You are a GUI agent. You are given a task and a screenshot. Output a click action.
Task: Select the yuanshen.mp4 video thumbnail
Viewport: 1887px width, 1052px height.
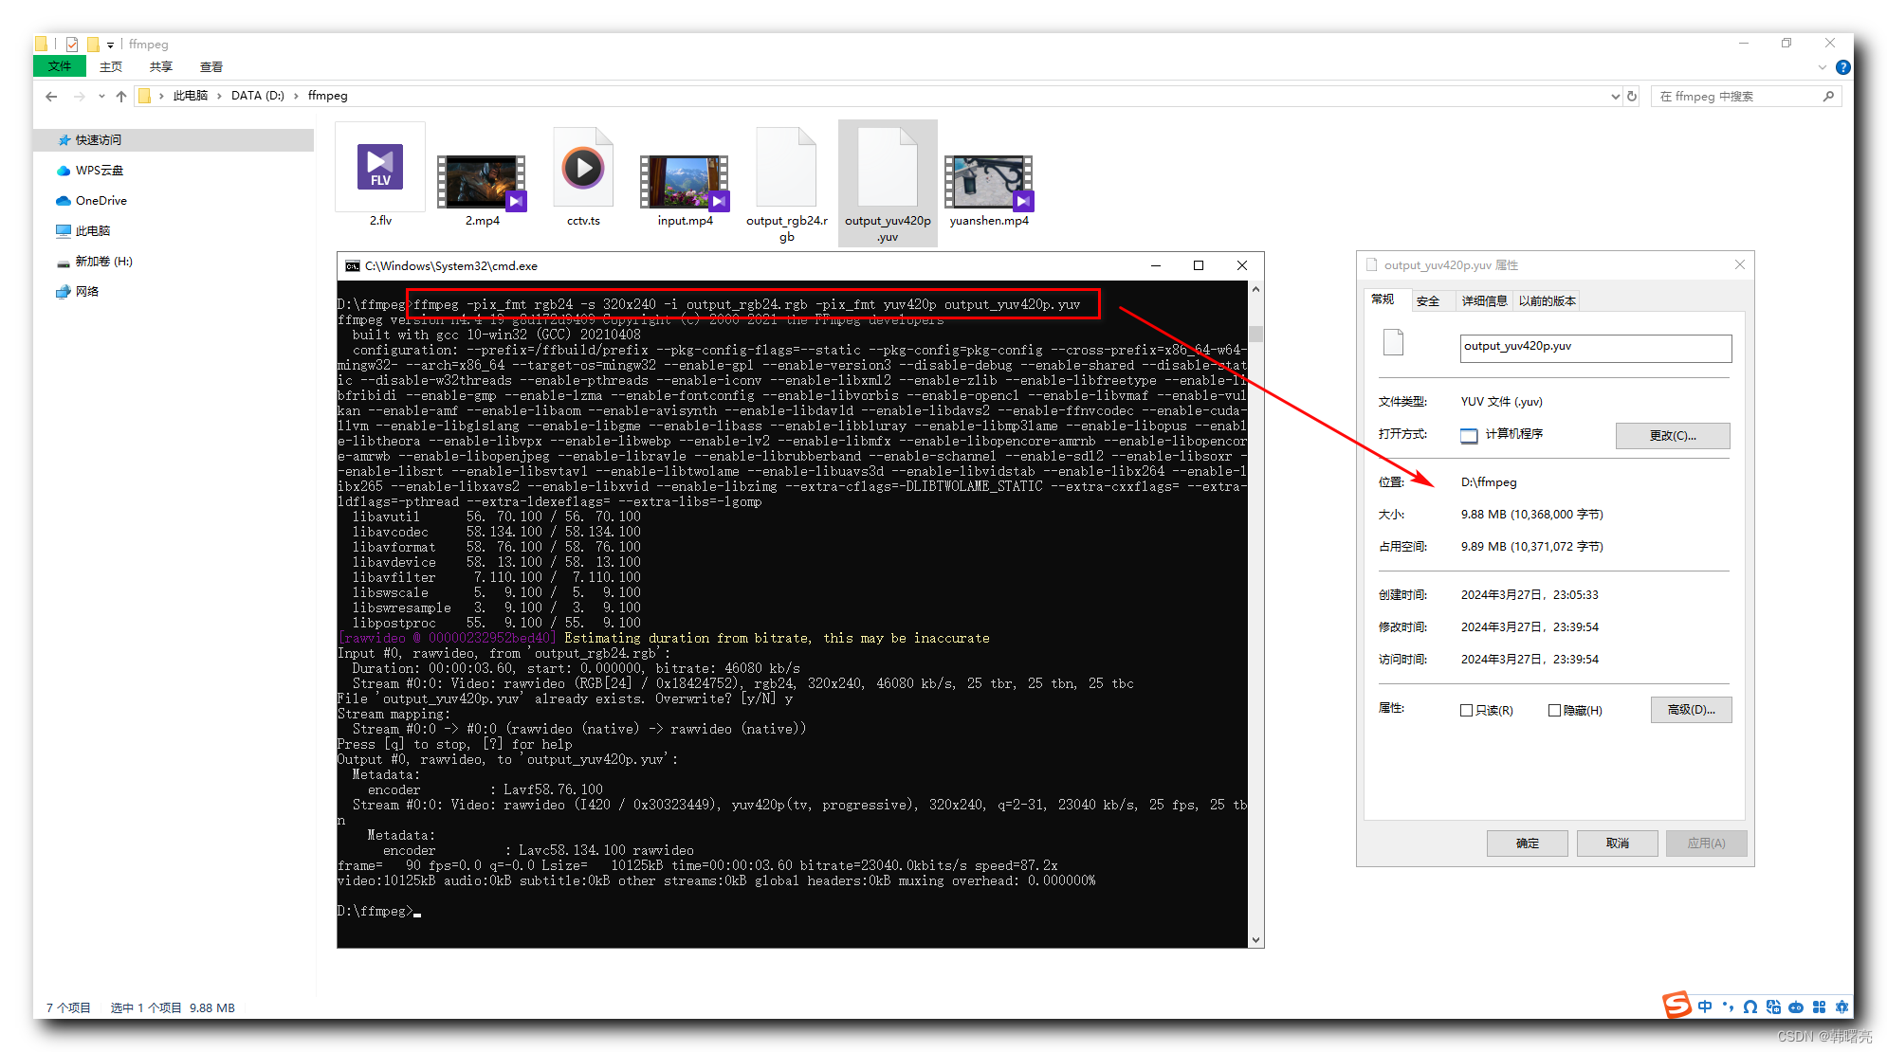click(x=988, y=180)
